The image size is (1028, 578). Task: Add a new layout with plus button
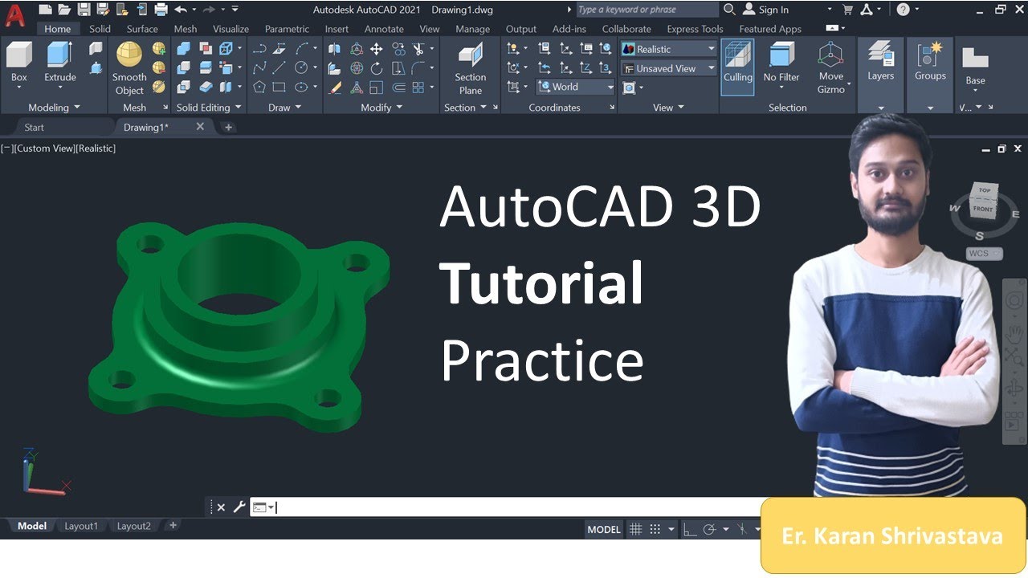point(173,525)
